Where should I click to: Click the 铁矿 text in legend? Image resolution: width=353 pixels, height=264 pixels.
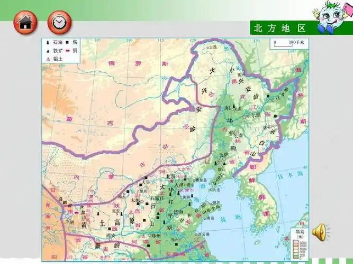[x=58, y=51]
